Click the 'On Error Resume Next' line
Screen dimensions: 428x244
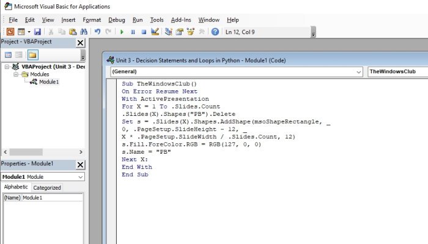click(x=160, y=91)
